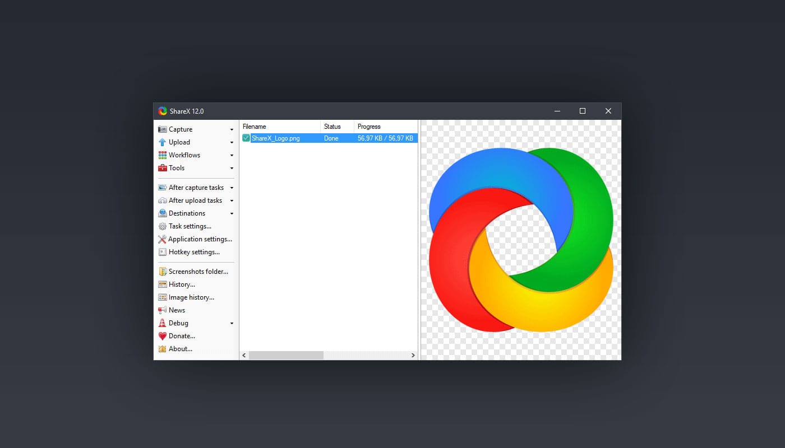Expand the Capture submenu arrow
This screenshot has height=448, width=785.
click(x=232, y=130)
